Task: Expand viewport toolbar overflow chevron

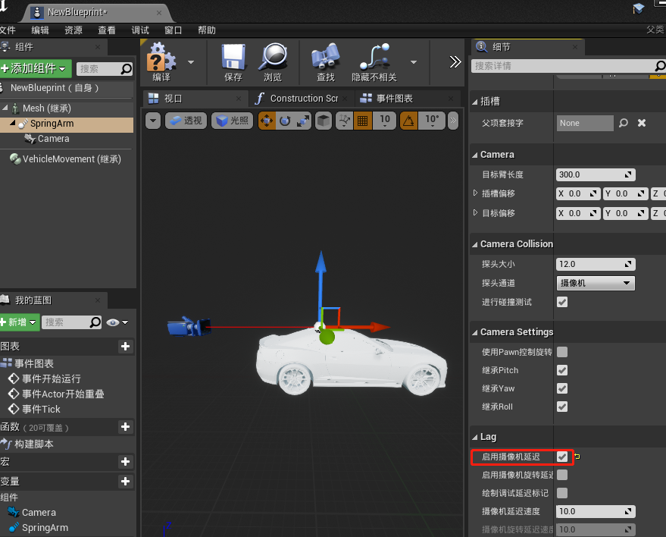Action: [x=453, y=121]
